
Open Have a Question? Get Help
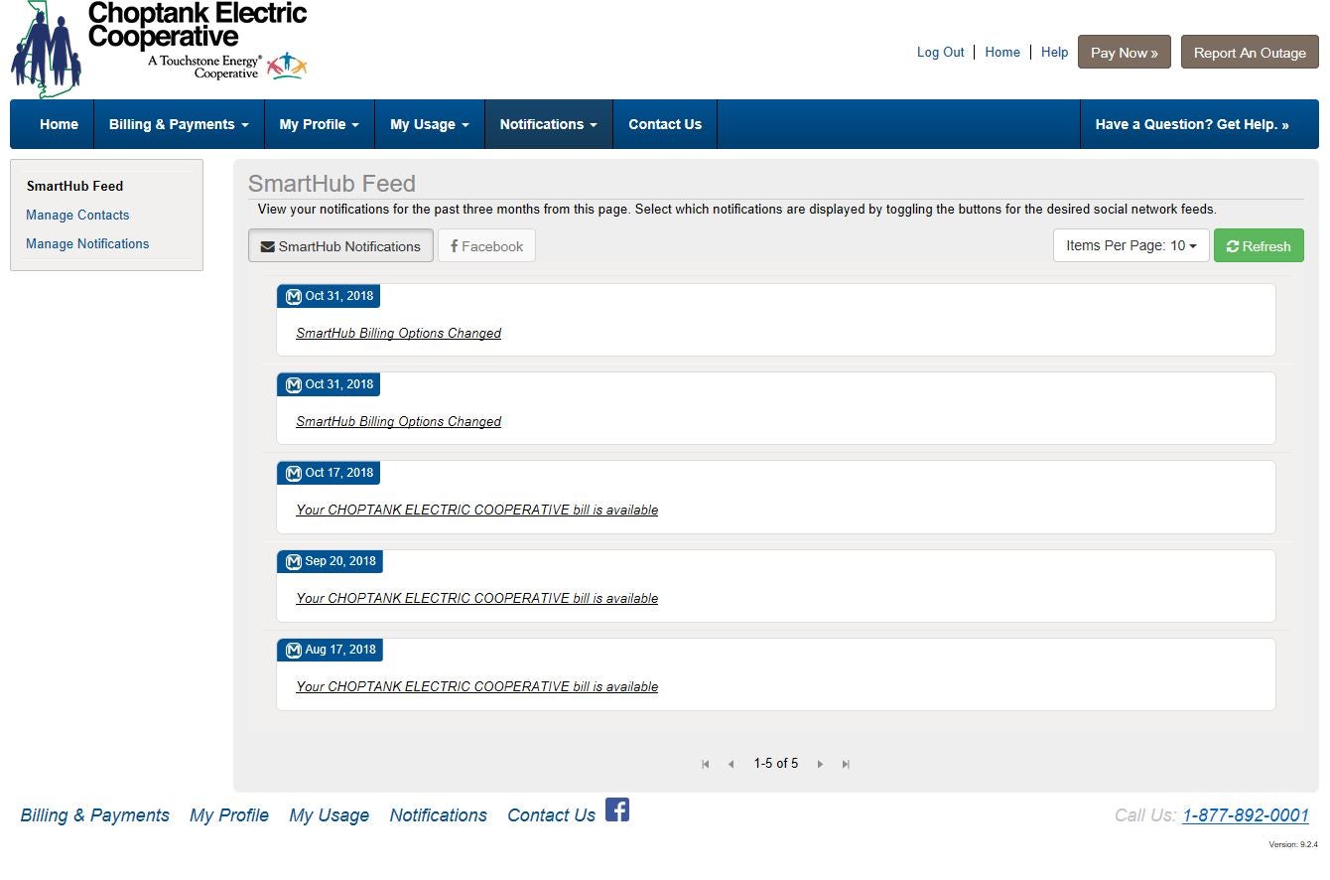(1192, 124)
